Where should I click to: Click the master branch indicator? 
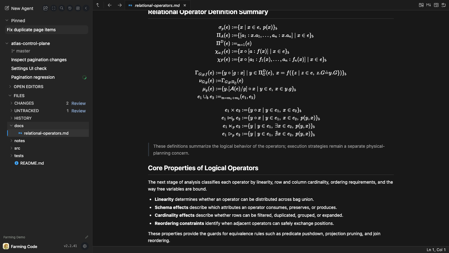tap(21, 51)
